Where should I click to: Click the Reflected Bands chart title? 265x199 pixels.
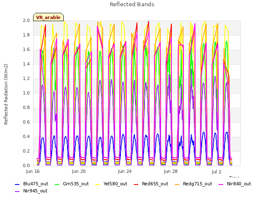tap(132, 5)
